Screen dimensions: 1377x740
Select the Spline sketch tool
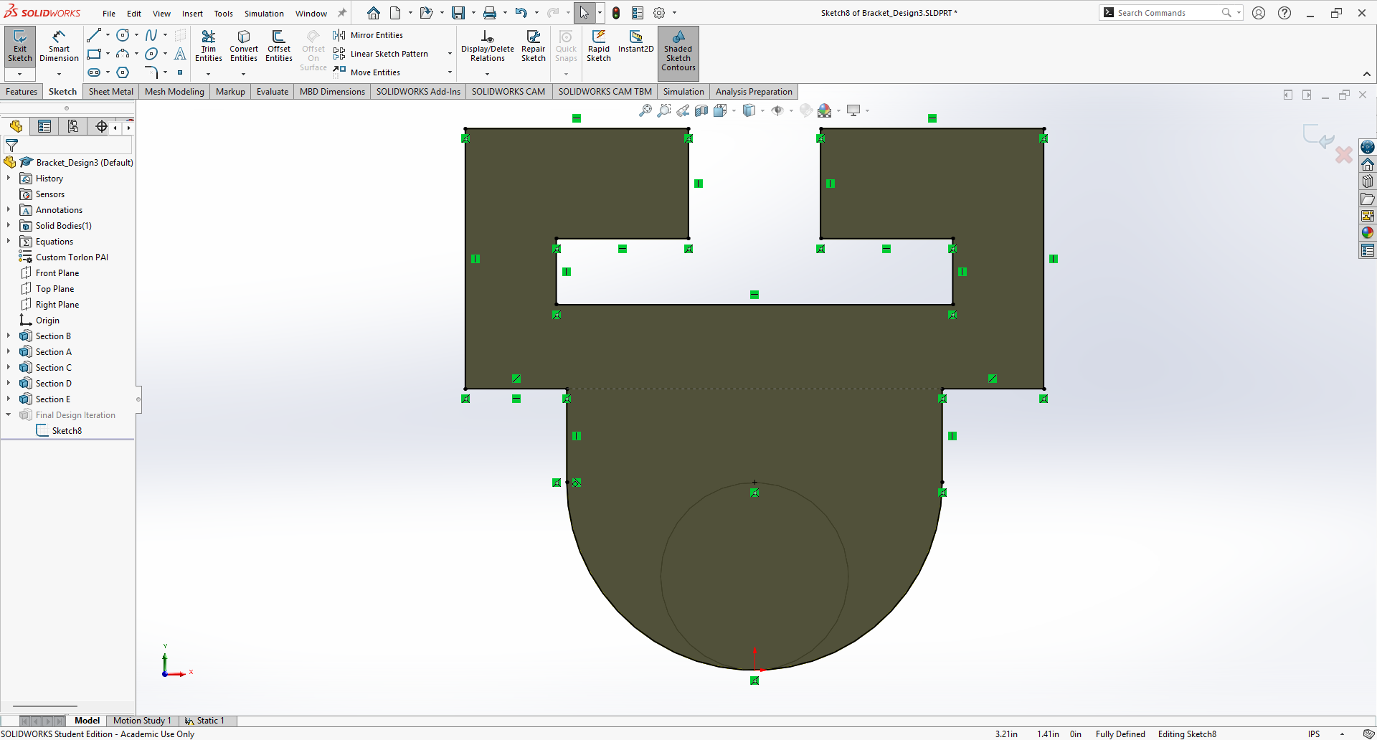pyautogui.click(x=151, y=35)
